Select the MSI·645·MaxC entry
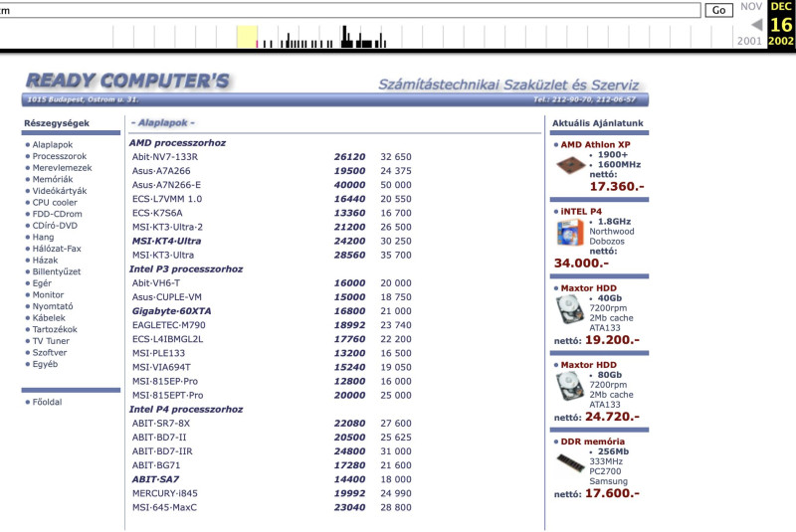The width and height of the screenshot is (796, 532). tap(164, 508)
